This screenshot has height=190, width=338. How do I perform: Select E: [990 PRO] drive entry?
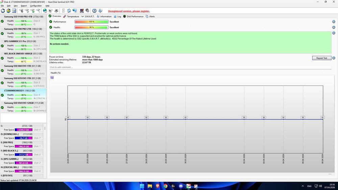tap(22, 144)
